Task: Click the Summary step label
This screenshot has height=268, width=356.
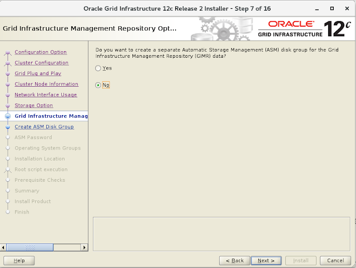Action: coord(27,191)
